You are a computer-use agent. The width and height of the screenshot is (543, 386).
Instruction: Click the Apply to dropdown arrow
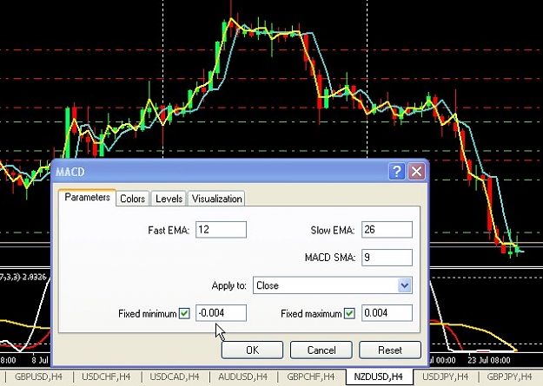(x=404, y=285)
